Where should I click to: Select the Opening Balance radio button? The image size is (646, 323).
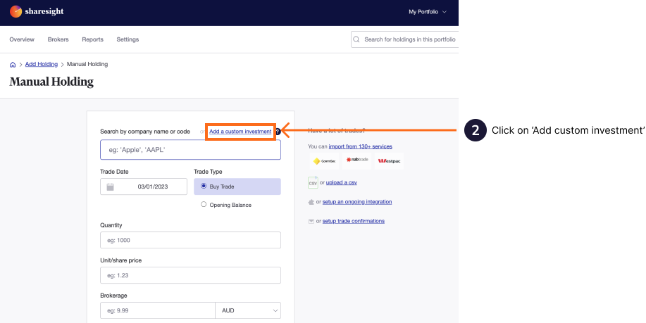[x=204, y=204]
